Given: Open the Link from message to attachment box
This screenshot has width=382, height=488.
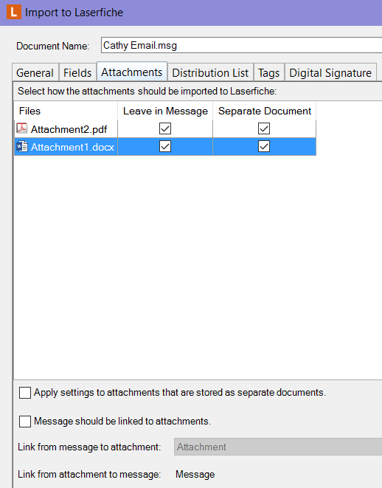Looking at the screenshot, I should click(x=278, y=447).
